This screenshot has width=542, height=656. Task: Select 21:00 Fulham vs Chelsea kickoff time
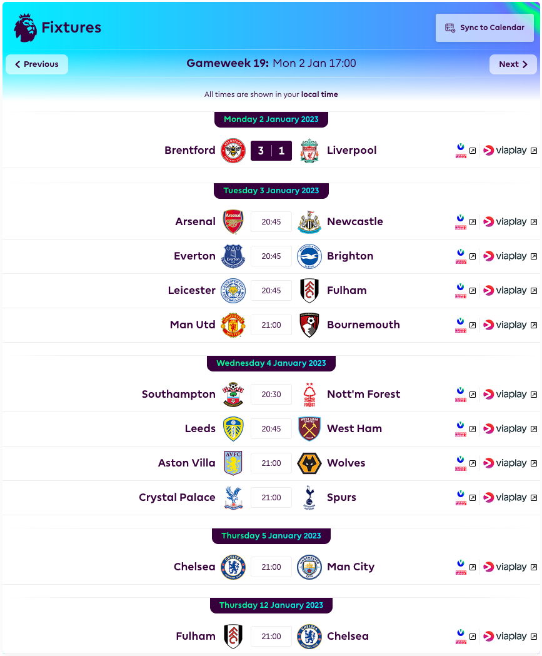click(271, 637)
